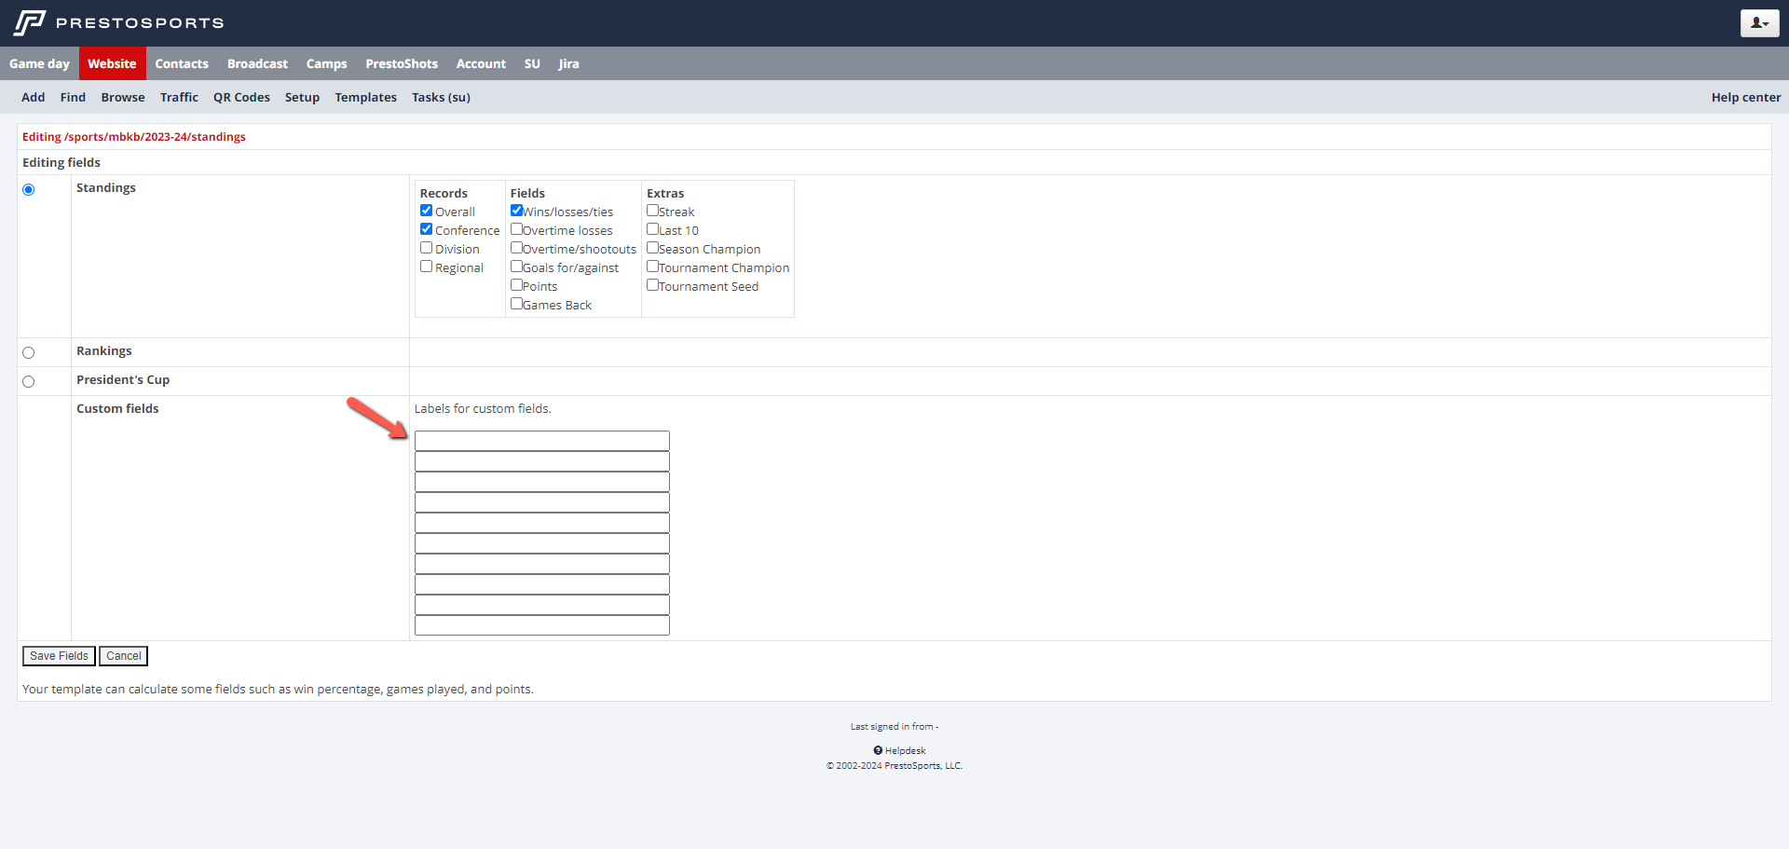
Task: Check the Overtime losses checkbox
Action: (x=516, y=229)
